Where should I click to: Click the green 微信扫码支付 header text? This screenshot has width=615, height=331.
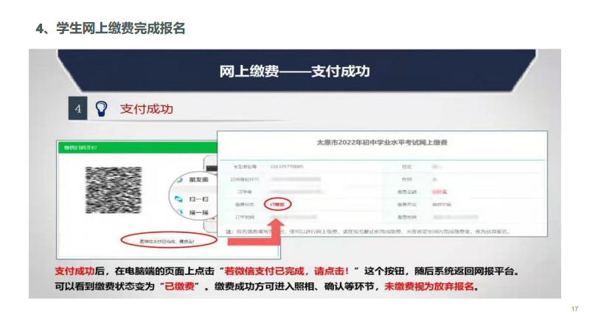tap(80, 148)
